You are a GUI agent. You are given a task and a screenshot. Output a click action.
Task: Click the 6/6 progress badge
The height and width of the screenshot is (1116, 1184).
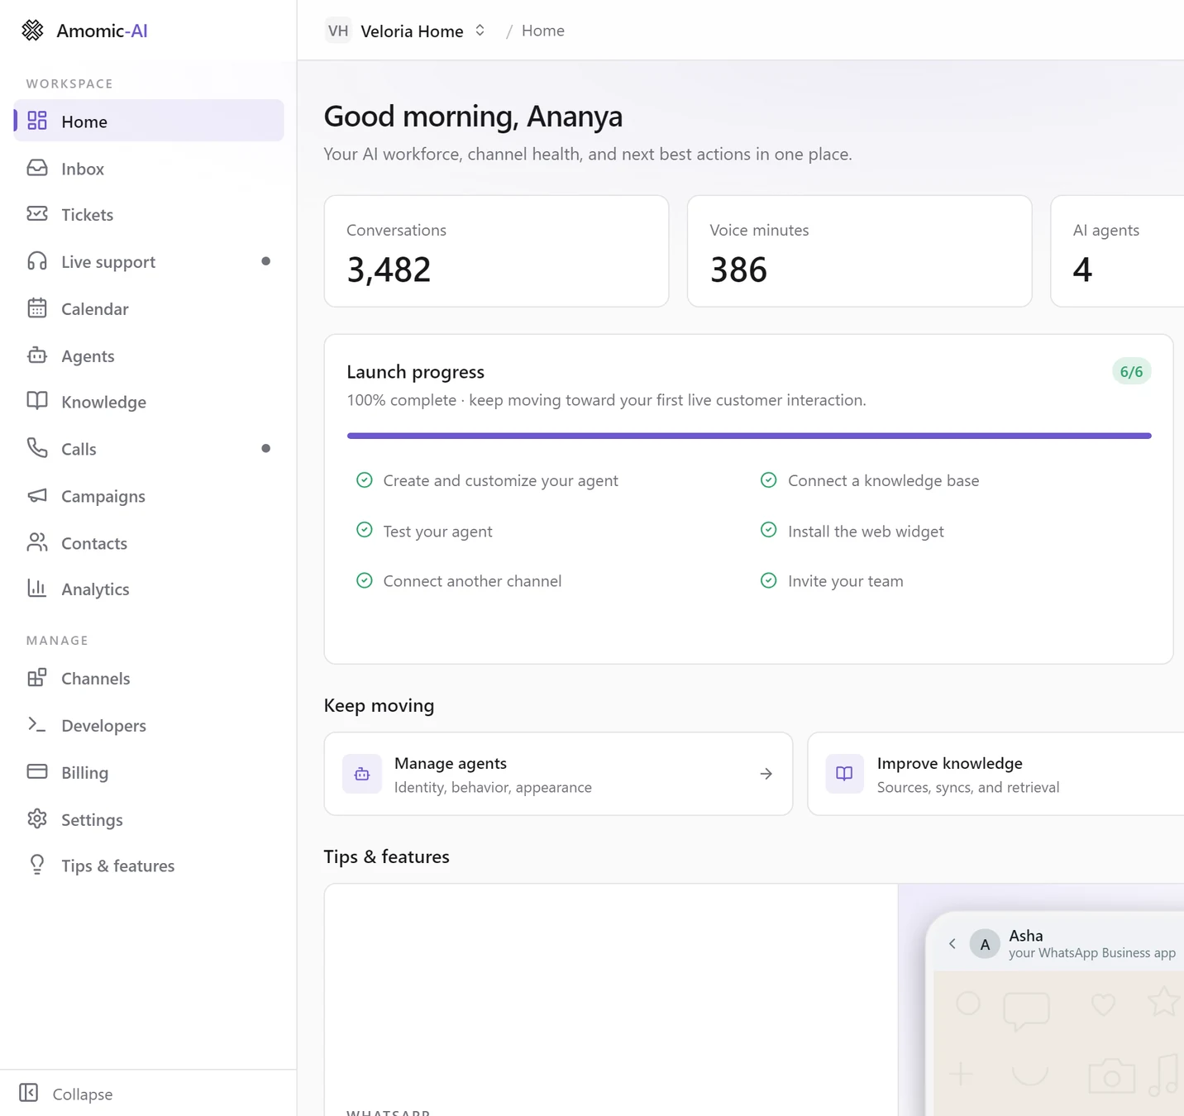tap(1131, 372)
